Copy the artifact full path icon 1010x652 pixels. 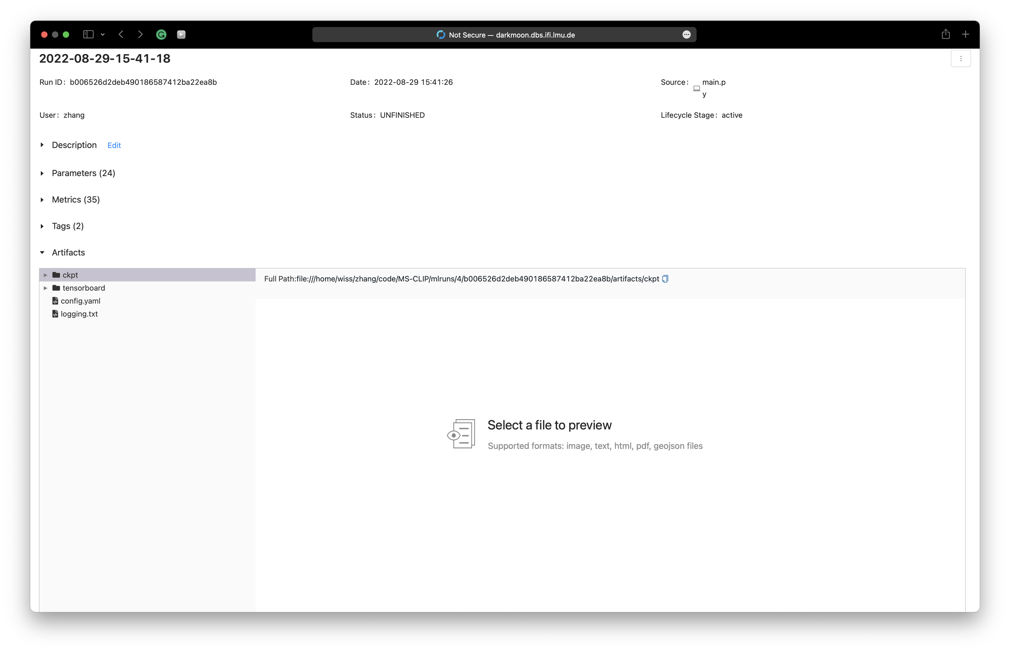665,278
